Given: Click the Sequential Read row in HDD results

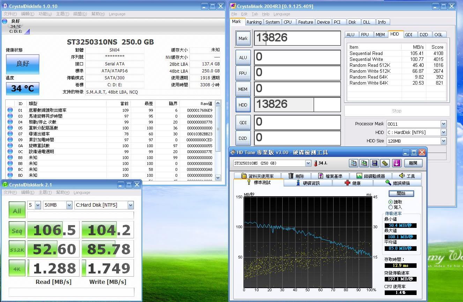Looking at the screenshot, I should tap(396, 53).
